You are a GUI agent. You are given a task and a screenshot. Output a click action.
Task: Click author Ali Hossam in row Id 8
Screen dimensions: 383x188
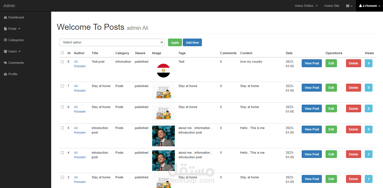point(80,64)
